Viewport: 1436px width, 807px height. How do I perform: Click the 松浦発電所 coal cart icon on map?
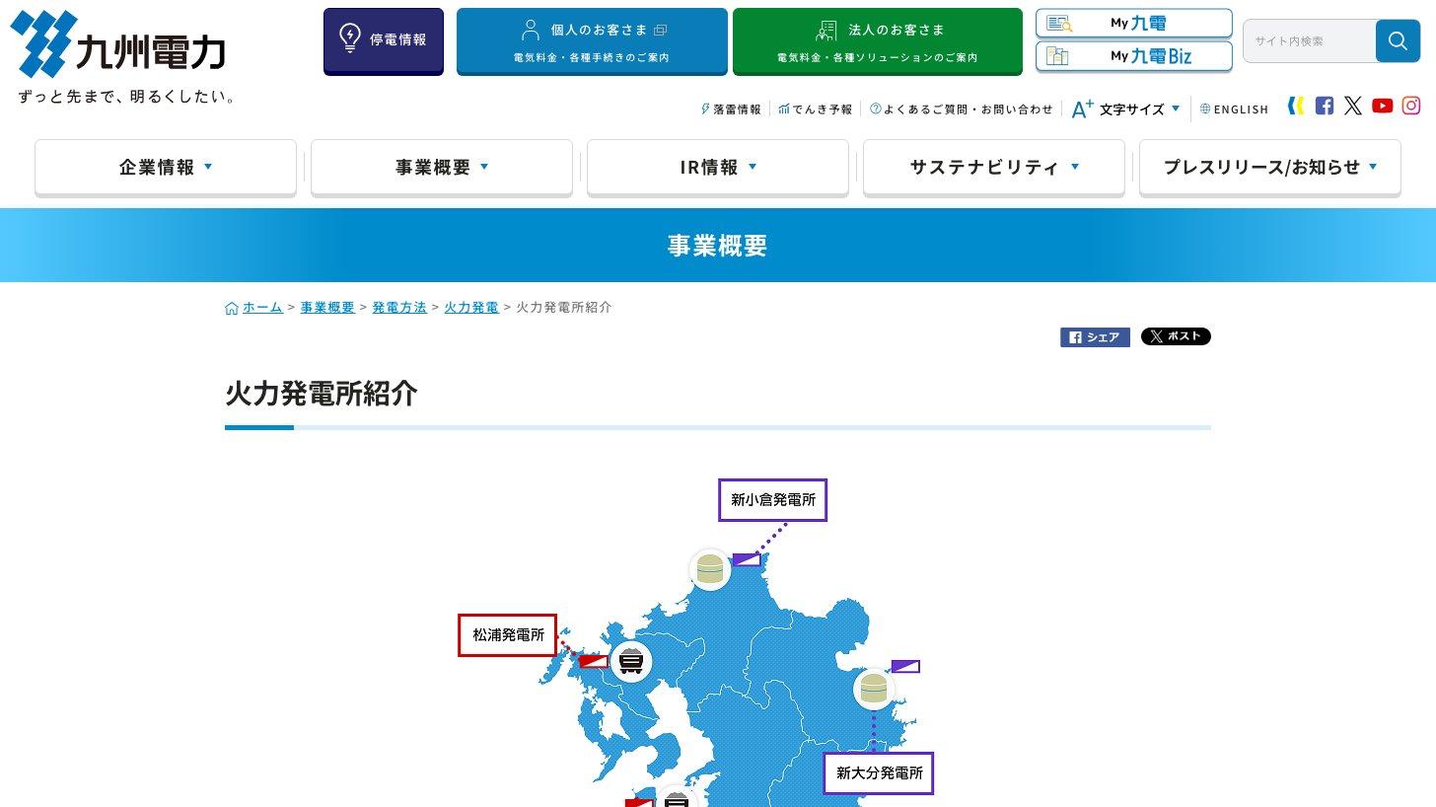tap(631, 661)
